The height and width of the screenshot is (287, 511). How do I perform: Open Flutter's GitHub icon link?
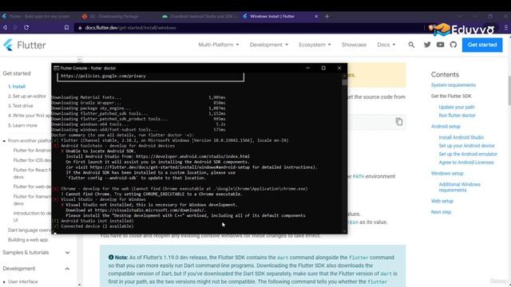pos(454,45)
